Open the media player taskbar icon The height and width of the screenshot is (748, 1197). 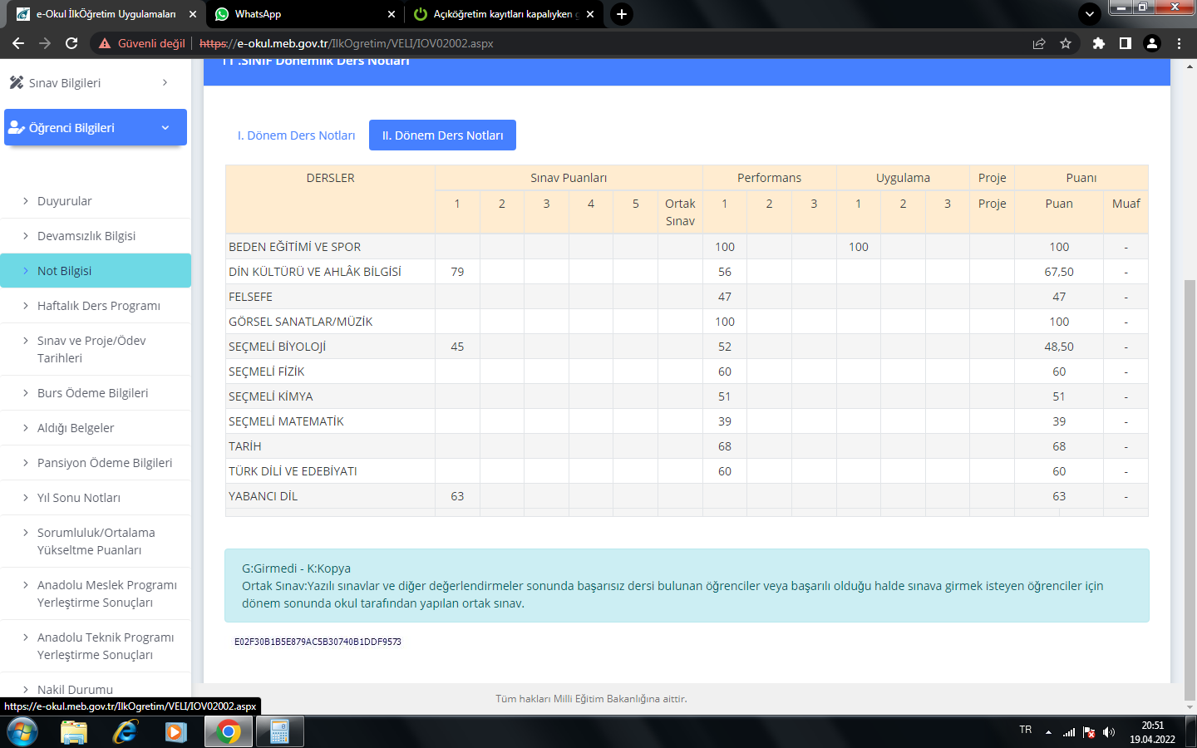(176, 731)
